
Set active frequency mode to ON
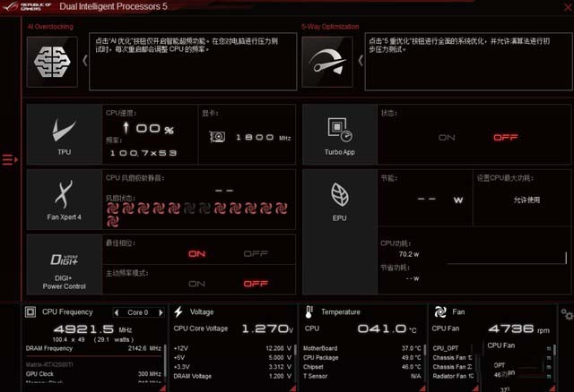pyautogui.click(x=197, y=284)
